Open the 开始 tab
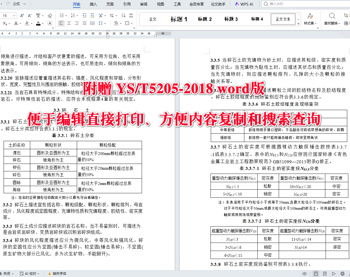This screenshot has width=350, height=277. pyautogui.click(x=77, y=4)
